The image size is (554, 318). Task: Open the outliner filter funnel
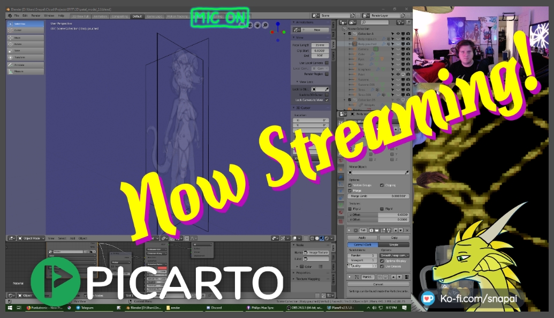point(400,22)
